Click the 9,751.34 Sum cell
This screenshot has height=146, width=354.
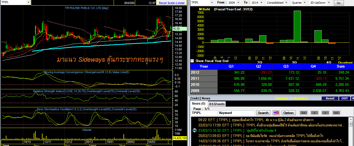click(x=340, y=79)
